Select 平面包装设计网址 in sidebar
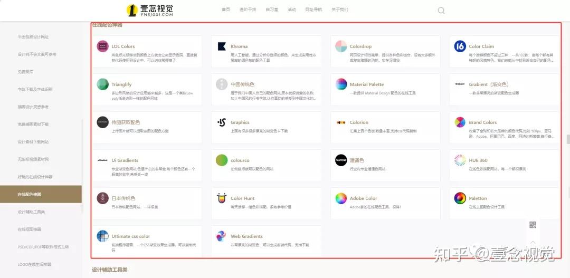 [x=33, y=37]
